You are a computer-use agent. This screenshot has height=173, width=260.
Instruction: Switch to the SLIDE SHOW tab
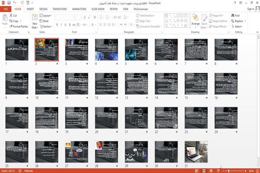(x=98, y=9)
